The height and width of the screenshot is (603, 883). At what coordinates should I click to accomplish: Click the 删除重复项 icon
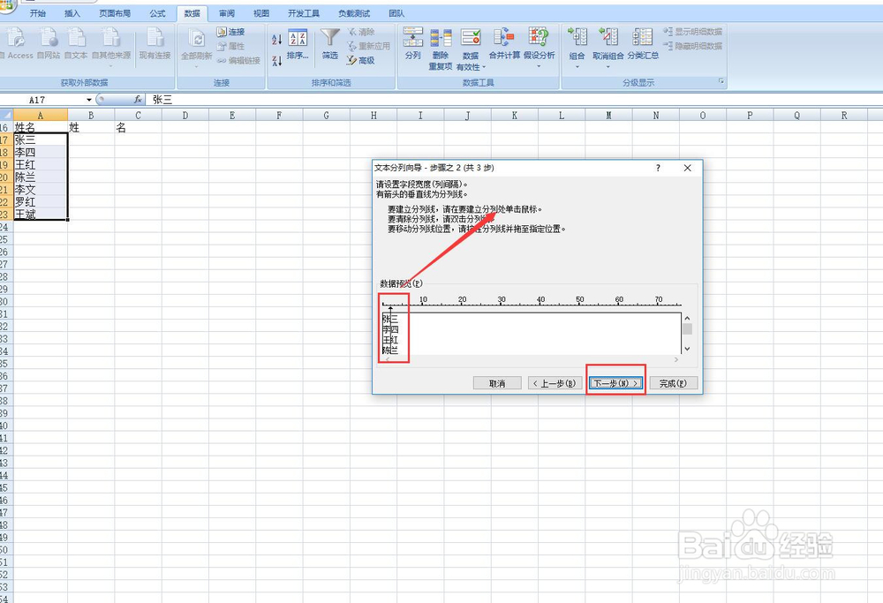coord(441,49)
